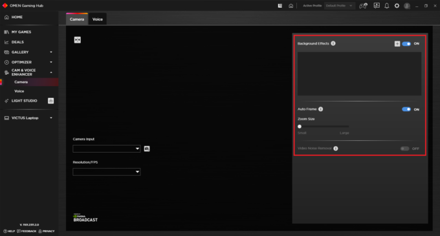440x236 pixels.
Task: Click the Light Studio badge icon
Action: pos(50,101)
